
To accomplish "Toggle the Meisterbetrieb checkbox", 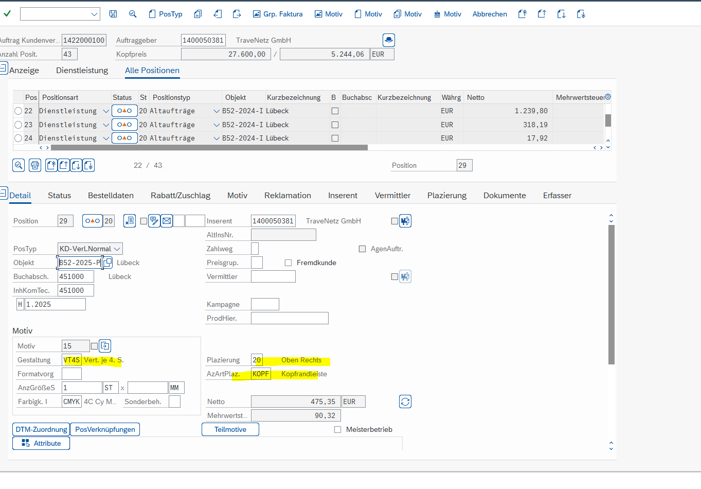I will pos(337,429).
